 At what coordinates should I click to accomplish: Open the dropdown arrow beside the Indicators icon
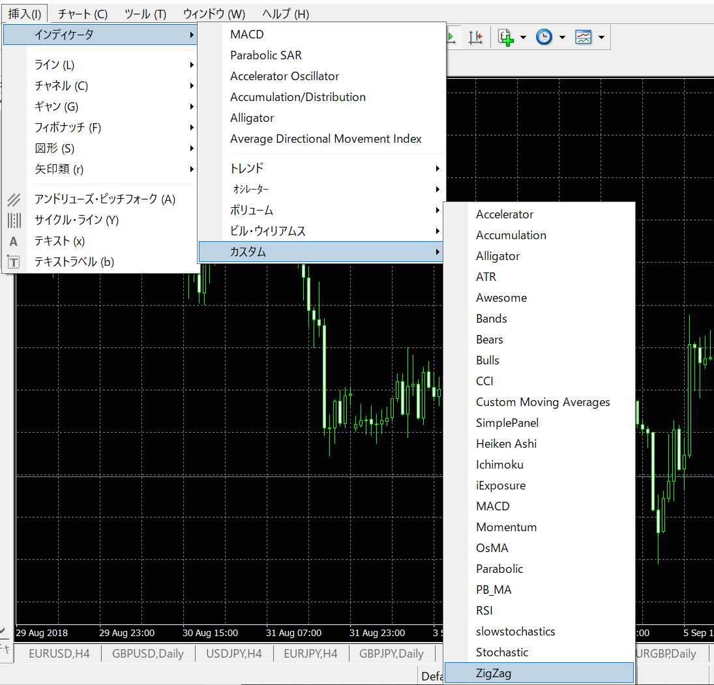coord(523,38)
